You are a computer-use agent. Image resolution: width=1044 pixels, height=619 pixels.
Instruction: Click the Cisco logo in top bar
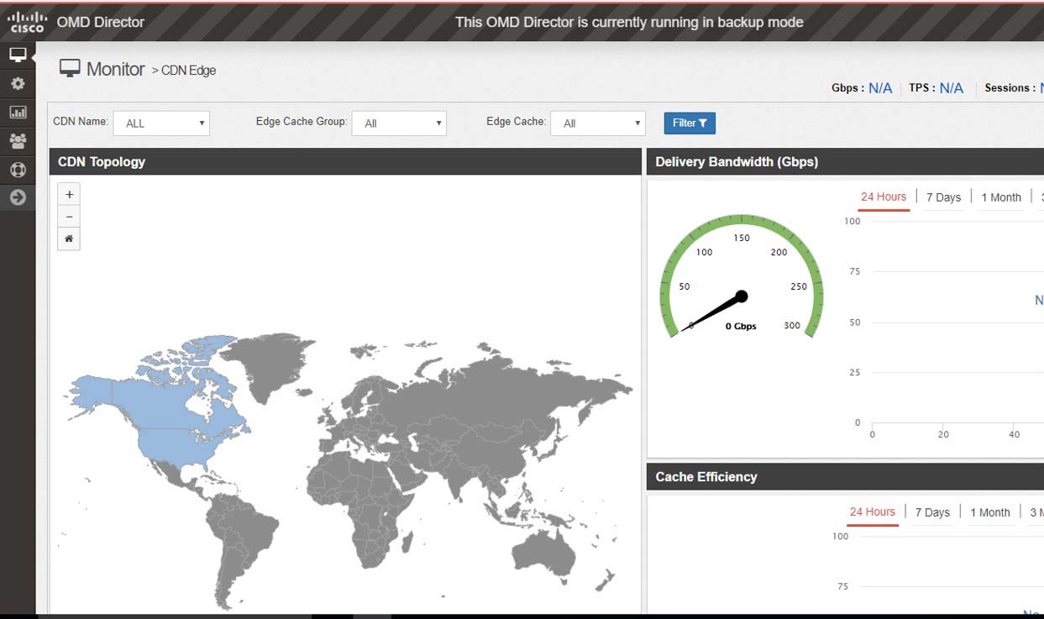[26, 21]
